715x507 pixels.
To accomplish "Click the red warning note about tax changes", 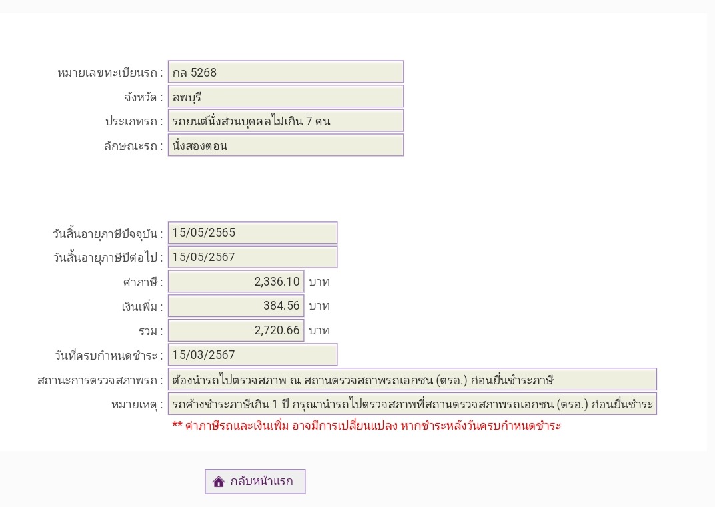I will [x=366, y=426].
